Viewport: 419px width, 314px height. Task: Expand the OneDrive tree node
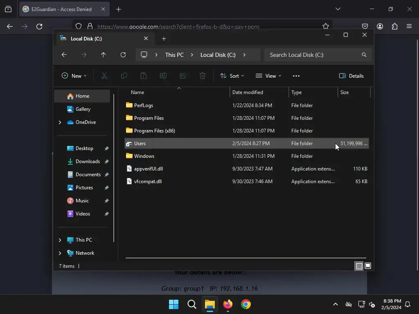click(60, 122)
